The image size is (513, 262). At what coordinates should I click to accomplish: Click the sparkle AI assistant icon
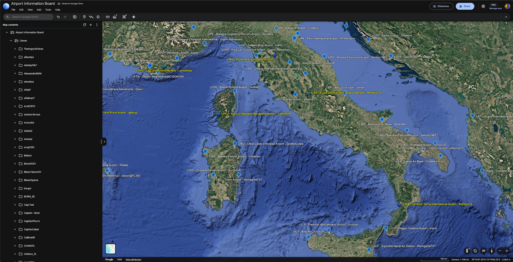pyautogui.click(x=134, y=17)
